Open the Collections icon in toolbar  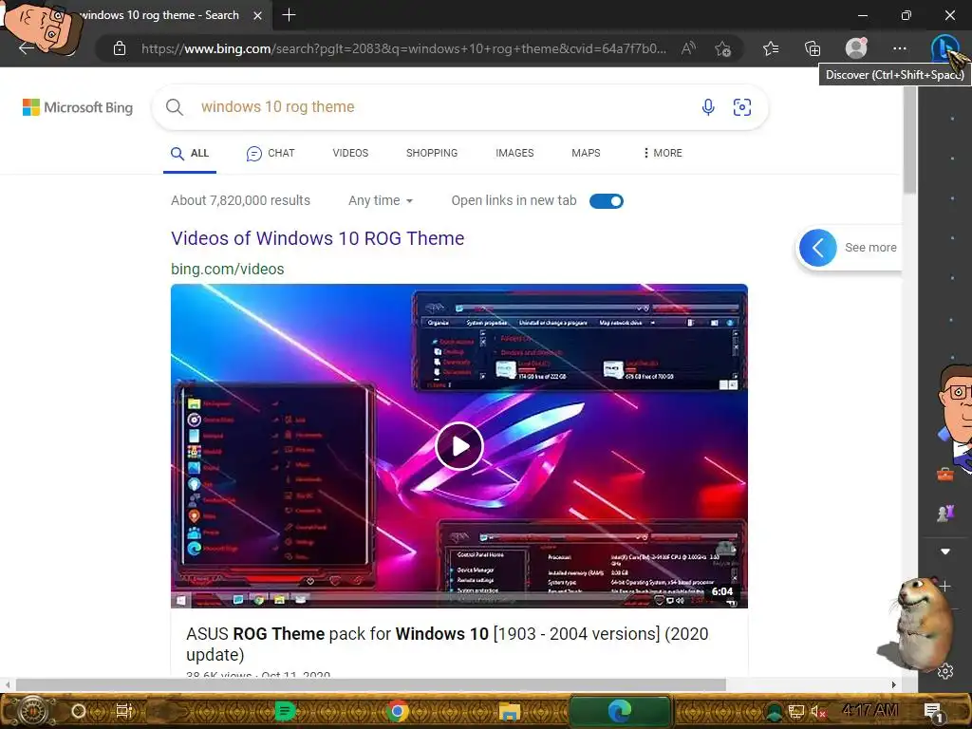[x=813, y=48]
